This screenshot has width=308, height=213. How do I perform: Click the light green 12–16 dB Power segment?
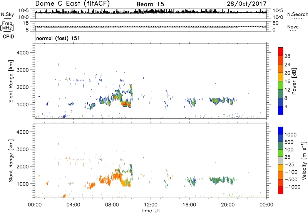click(281, 85)
